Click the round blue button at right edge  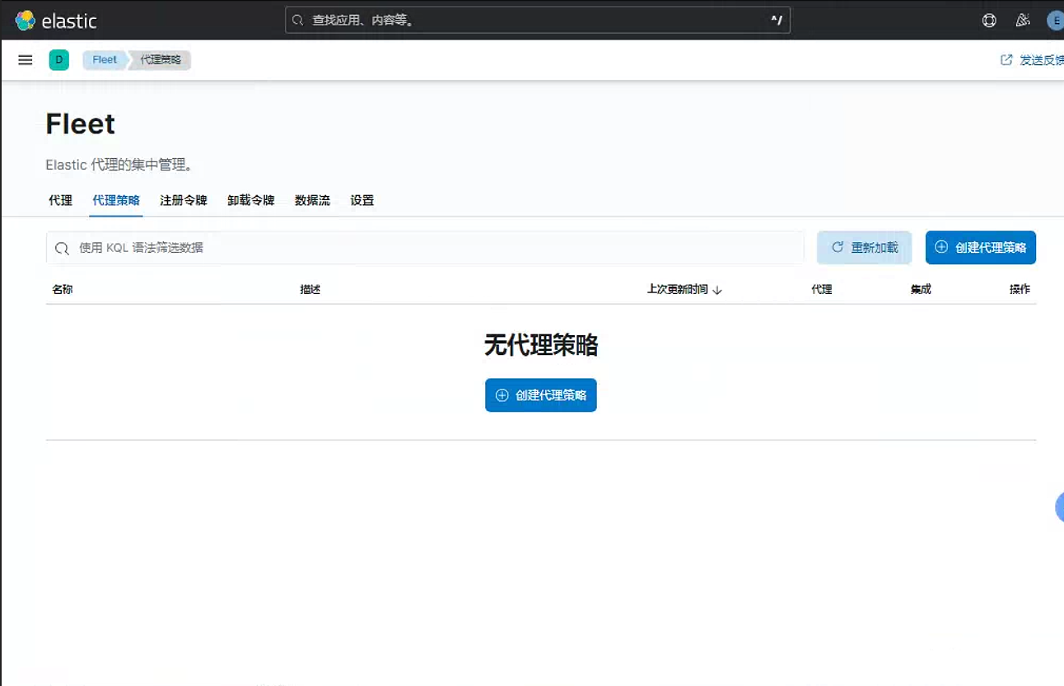[x=1060, y=508]
